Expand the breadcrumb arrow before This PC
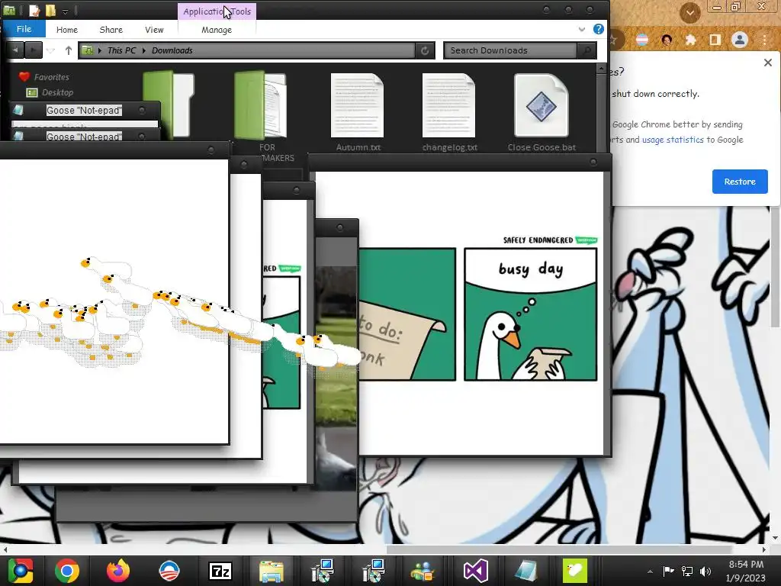This screenshot has width=781, height=586. coord(100,50)
